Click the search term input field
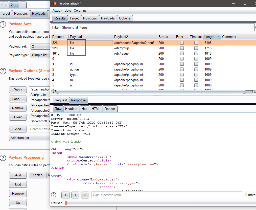This screenshot has width=256, height=210. (x=167, y=195)
